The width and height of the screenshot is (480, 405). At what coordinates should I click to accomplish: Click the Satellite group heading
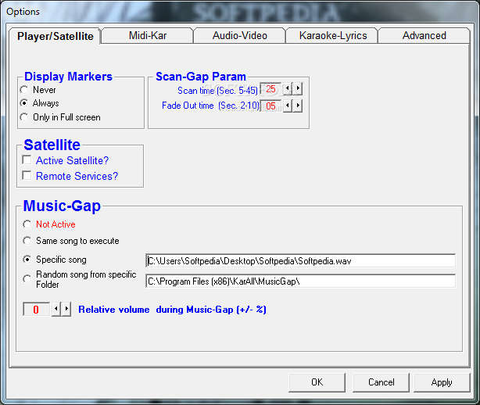pos(52,145)
